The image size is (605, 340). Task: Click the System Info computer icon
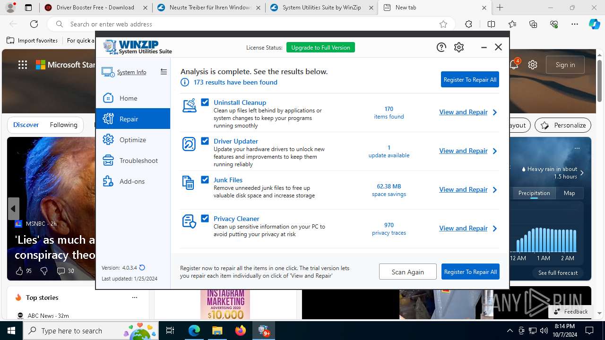pos(108,72)
